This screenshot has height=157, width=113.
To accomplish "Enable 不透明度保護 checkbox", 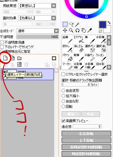I will click(x=2, y=43).
